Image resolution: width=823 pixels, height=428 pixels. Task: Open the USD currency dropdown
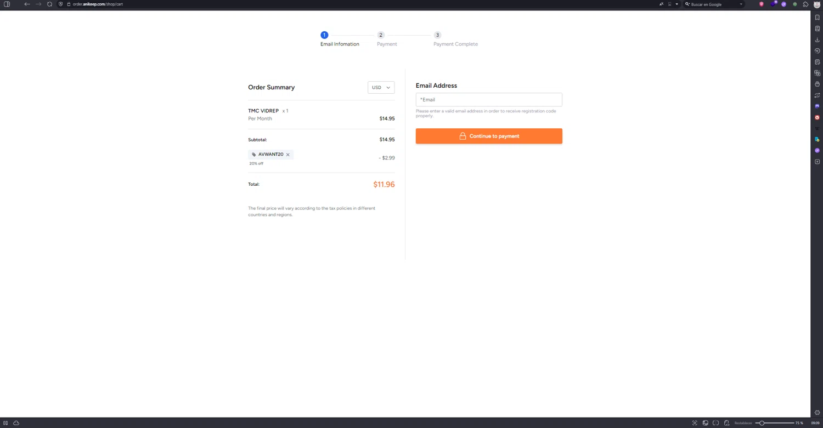381,88
